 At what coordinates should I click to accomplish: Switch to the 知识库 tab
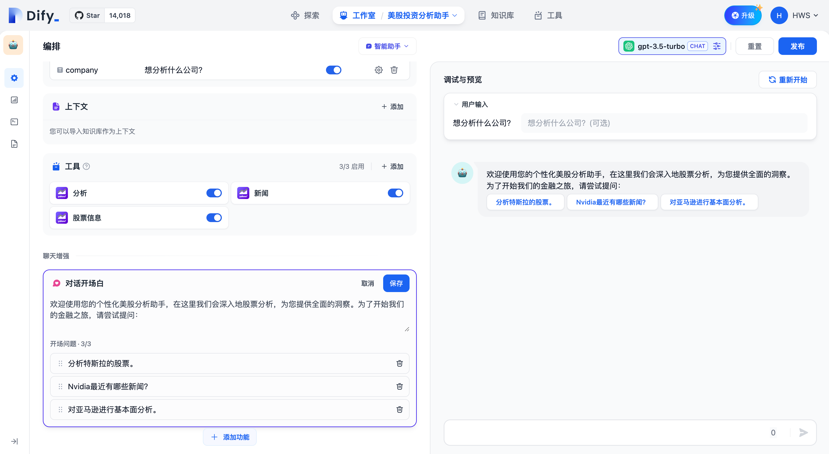pyautogui.click(x=496, y=15)
